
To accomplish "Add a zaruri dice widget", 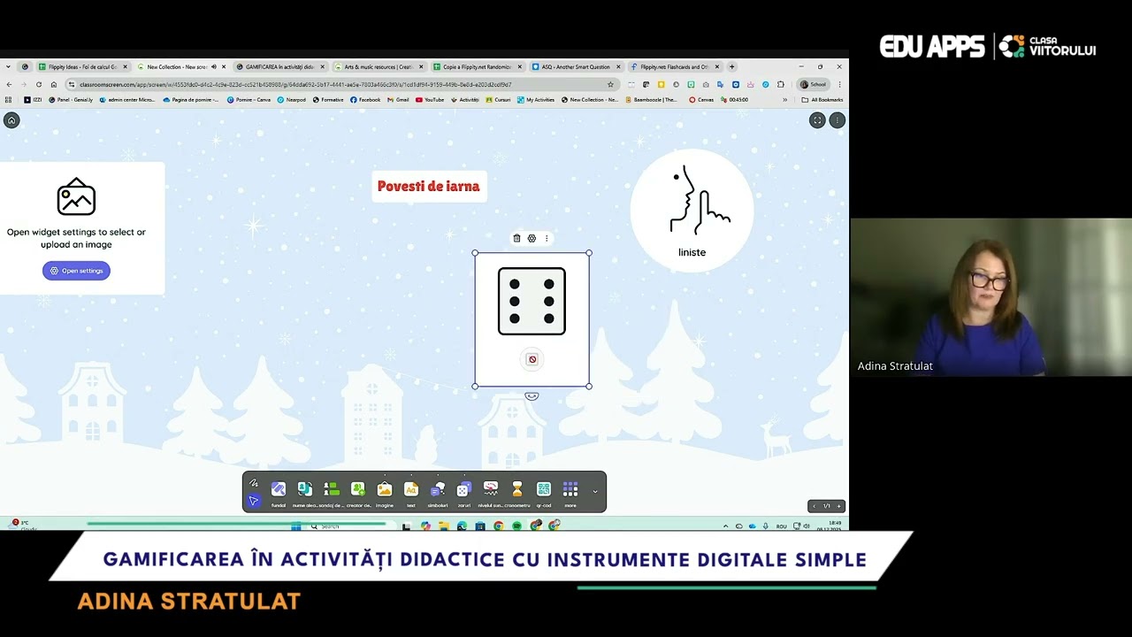I will (x=464, y=493).
